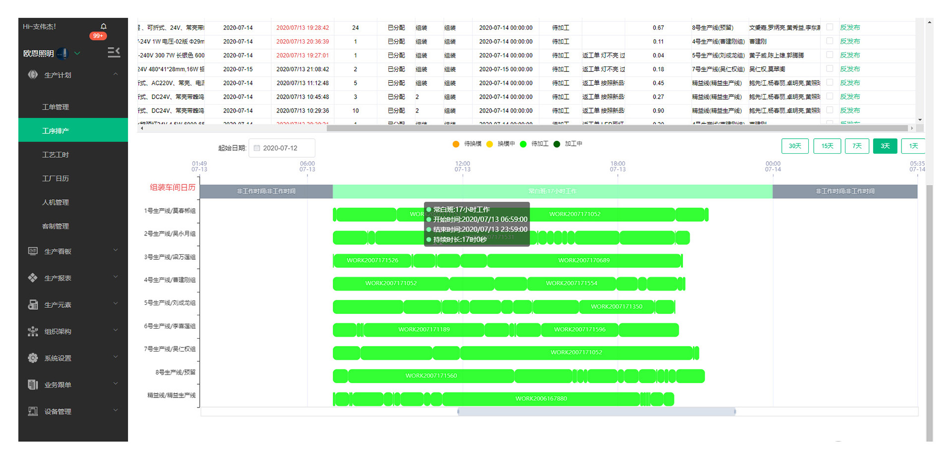Select WORK2007171560 bar on line 8
952x464 pixels.
coord(431,376)
